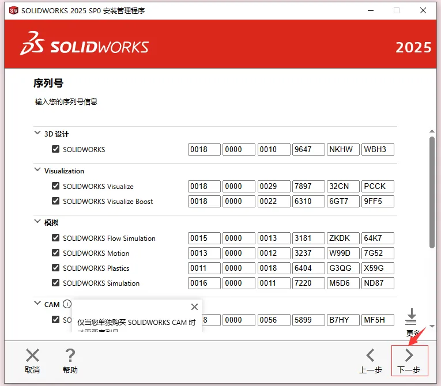This screenshot has width=441, height=386.
Task: Click the 序列号 heading
Action: click(48, 83)
